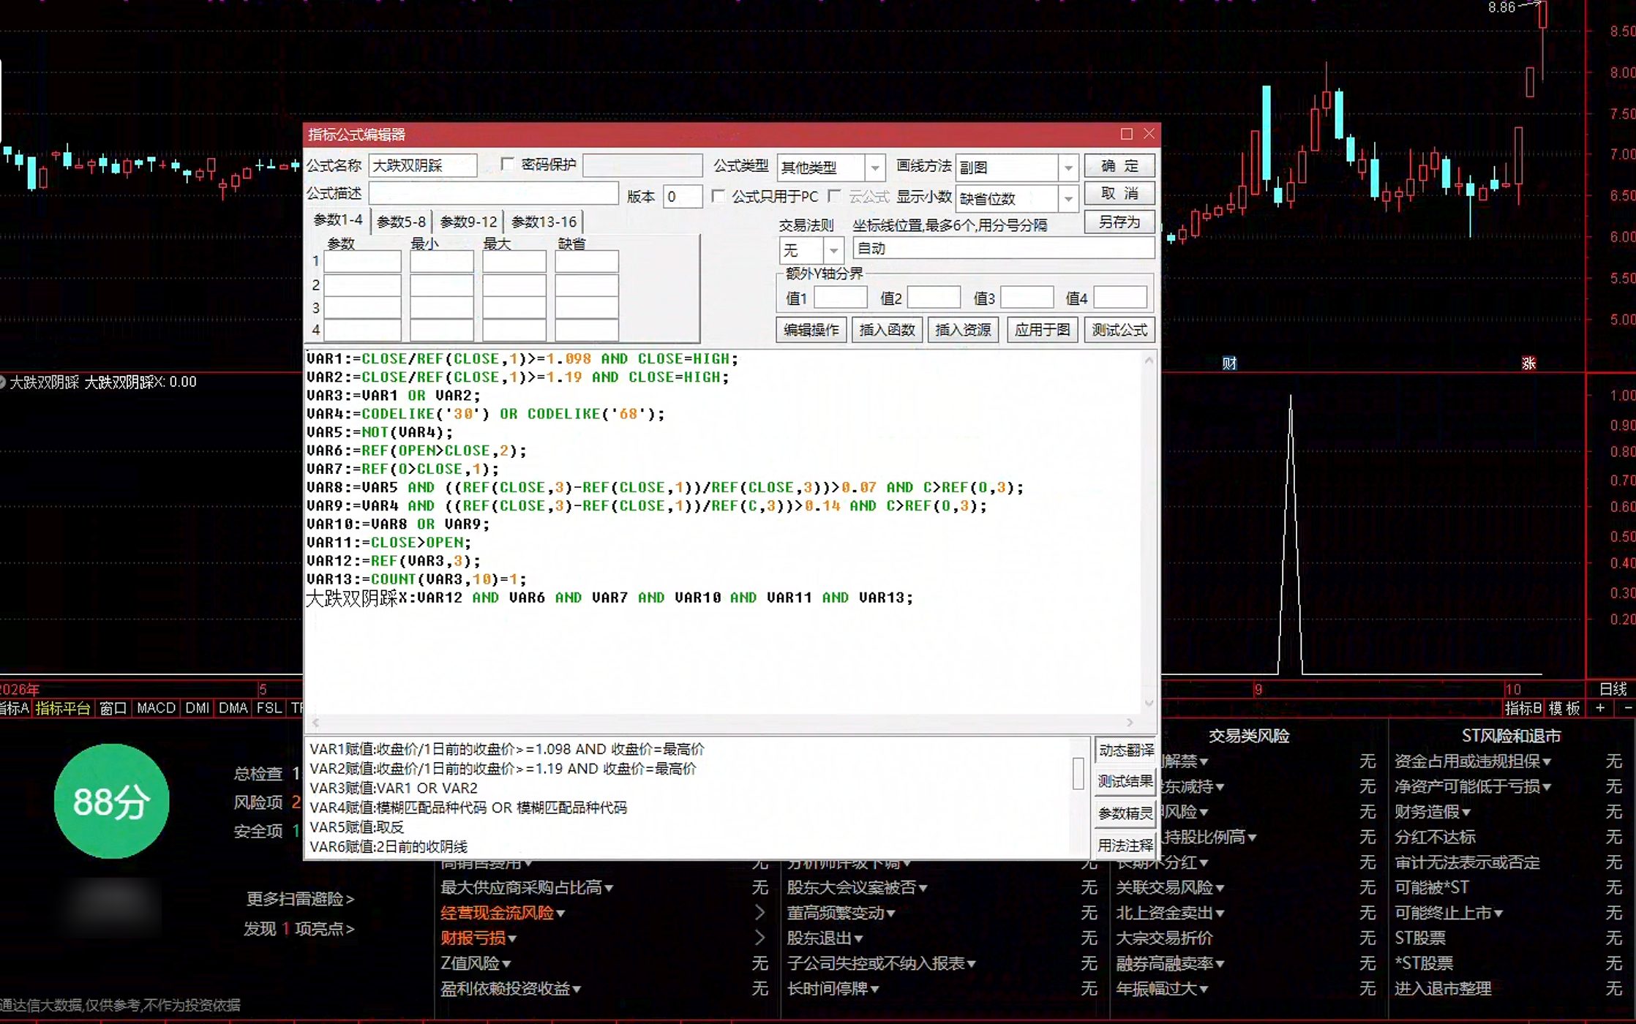This screenshot has height=1024, width=1636.
Task: Click 用法注释 button
Action: (x=1125, y=846)
